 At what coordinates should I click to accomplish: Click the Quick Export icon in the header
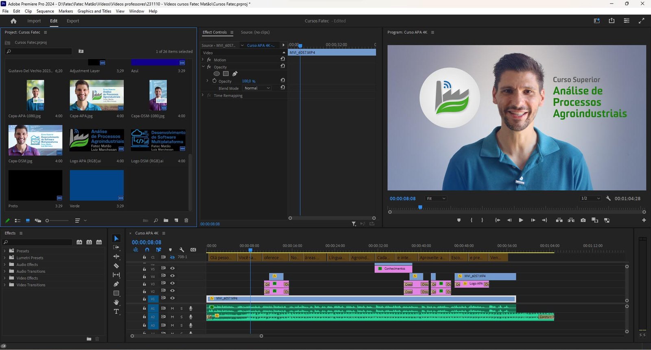[x=612, y=21]
